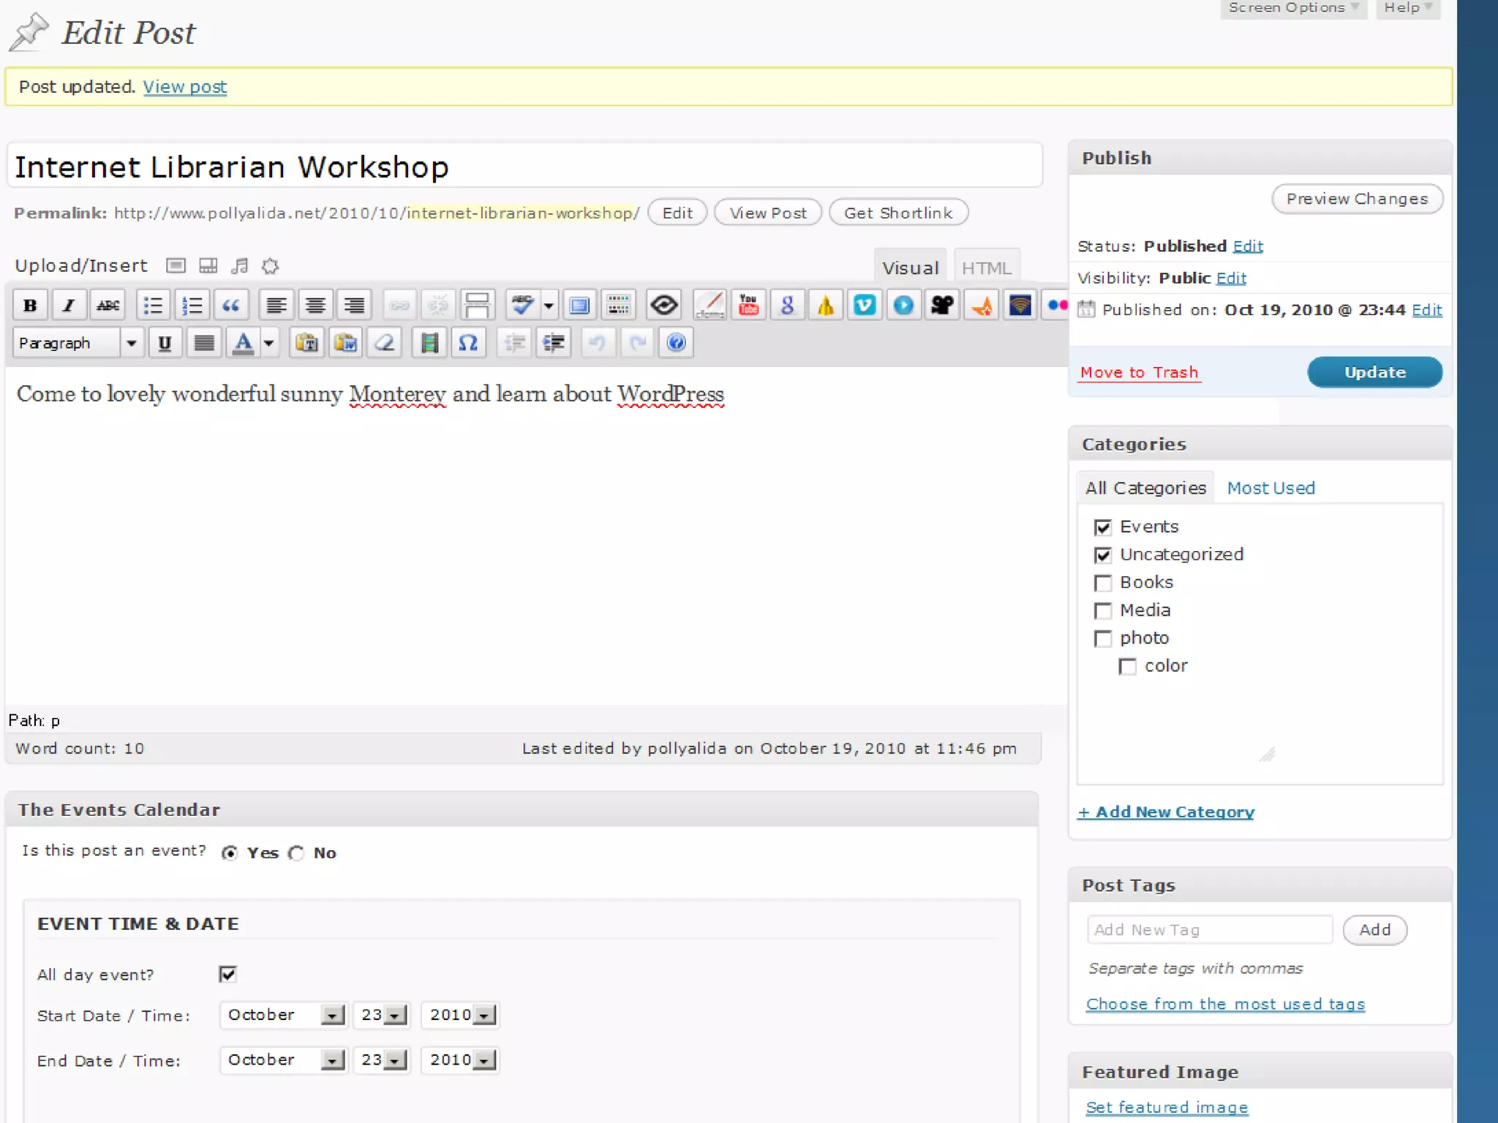1498x1123 pixels.
Task: Open editor help question mark icon
Action: pyautogui.click(x=676, y=343)
